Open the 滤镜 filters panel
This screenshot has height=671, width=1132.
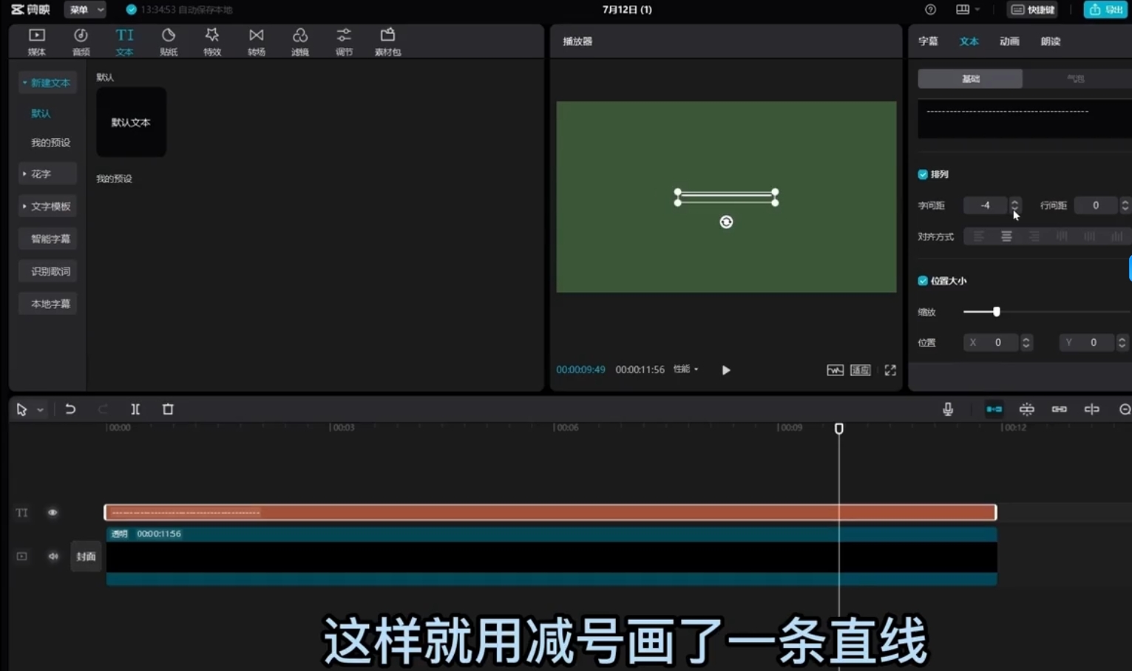[x=299, y=41]
